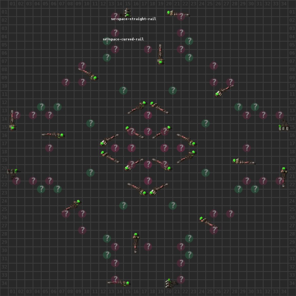Image resolution: width=296 pixels, height=296 pixels.
Task: Click green question mark at columns 20-21, rows 10-11
Action: click(x=173, y=90)
